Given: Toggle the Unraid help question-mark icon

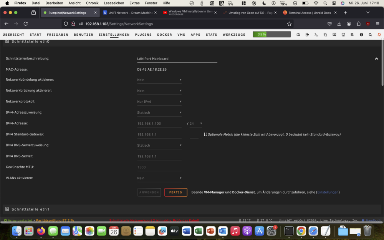Looking at the screenshot, I should (361, 35).
